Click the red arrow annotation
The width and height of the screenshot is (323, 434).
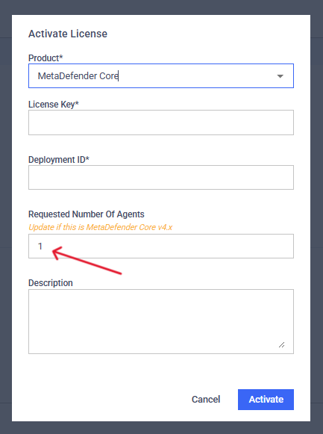coord(87,261)
